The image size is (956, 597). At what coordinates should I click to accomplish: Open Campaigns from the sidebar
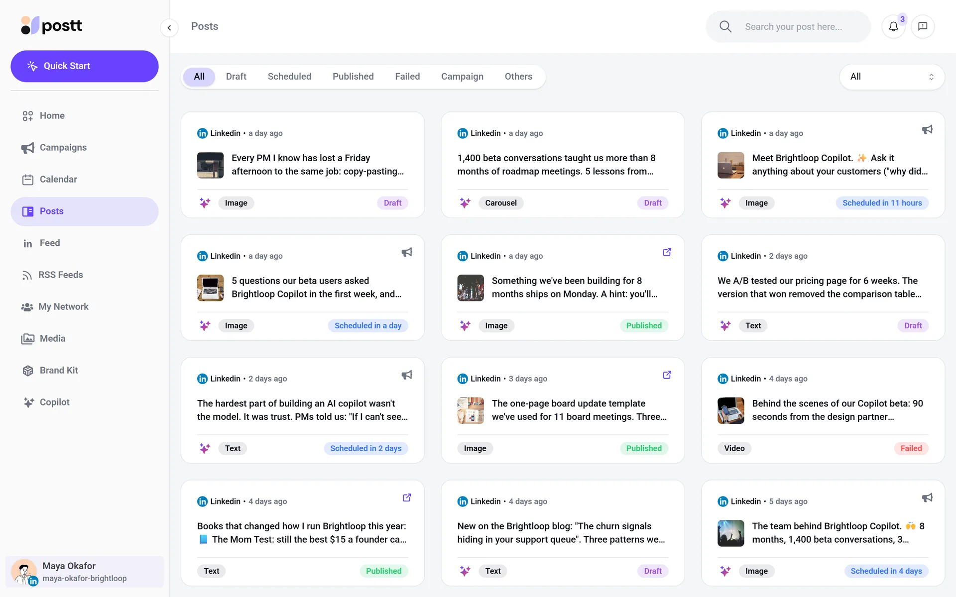click(x=84, y=148)
